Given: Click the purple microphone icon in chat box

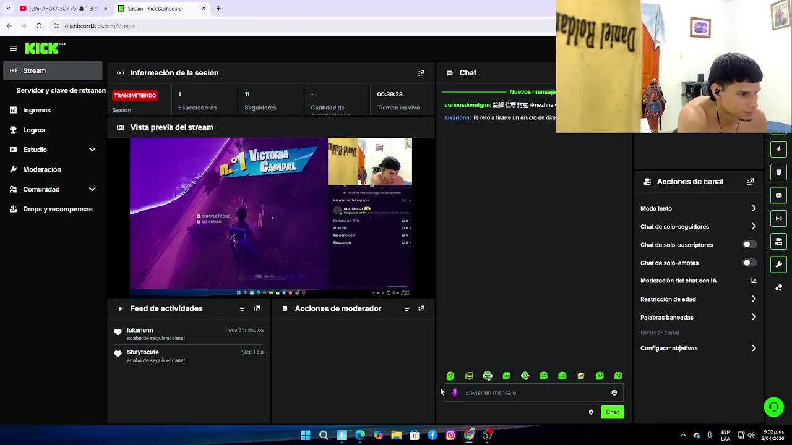Looking at the screenshot, I should (455, 392).
